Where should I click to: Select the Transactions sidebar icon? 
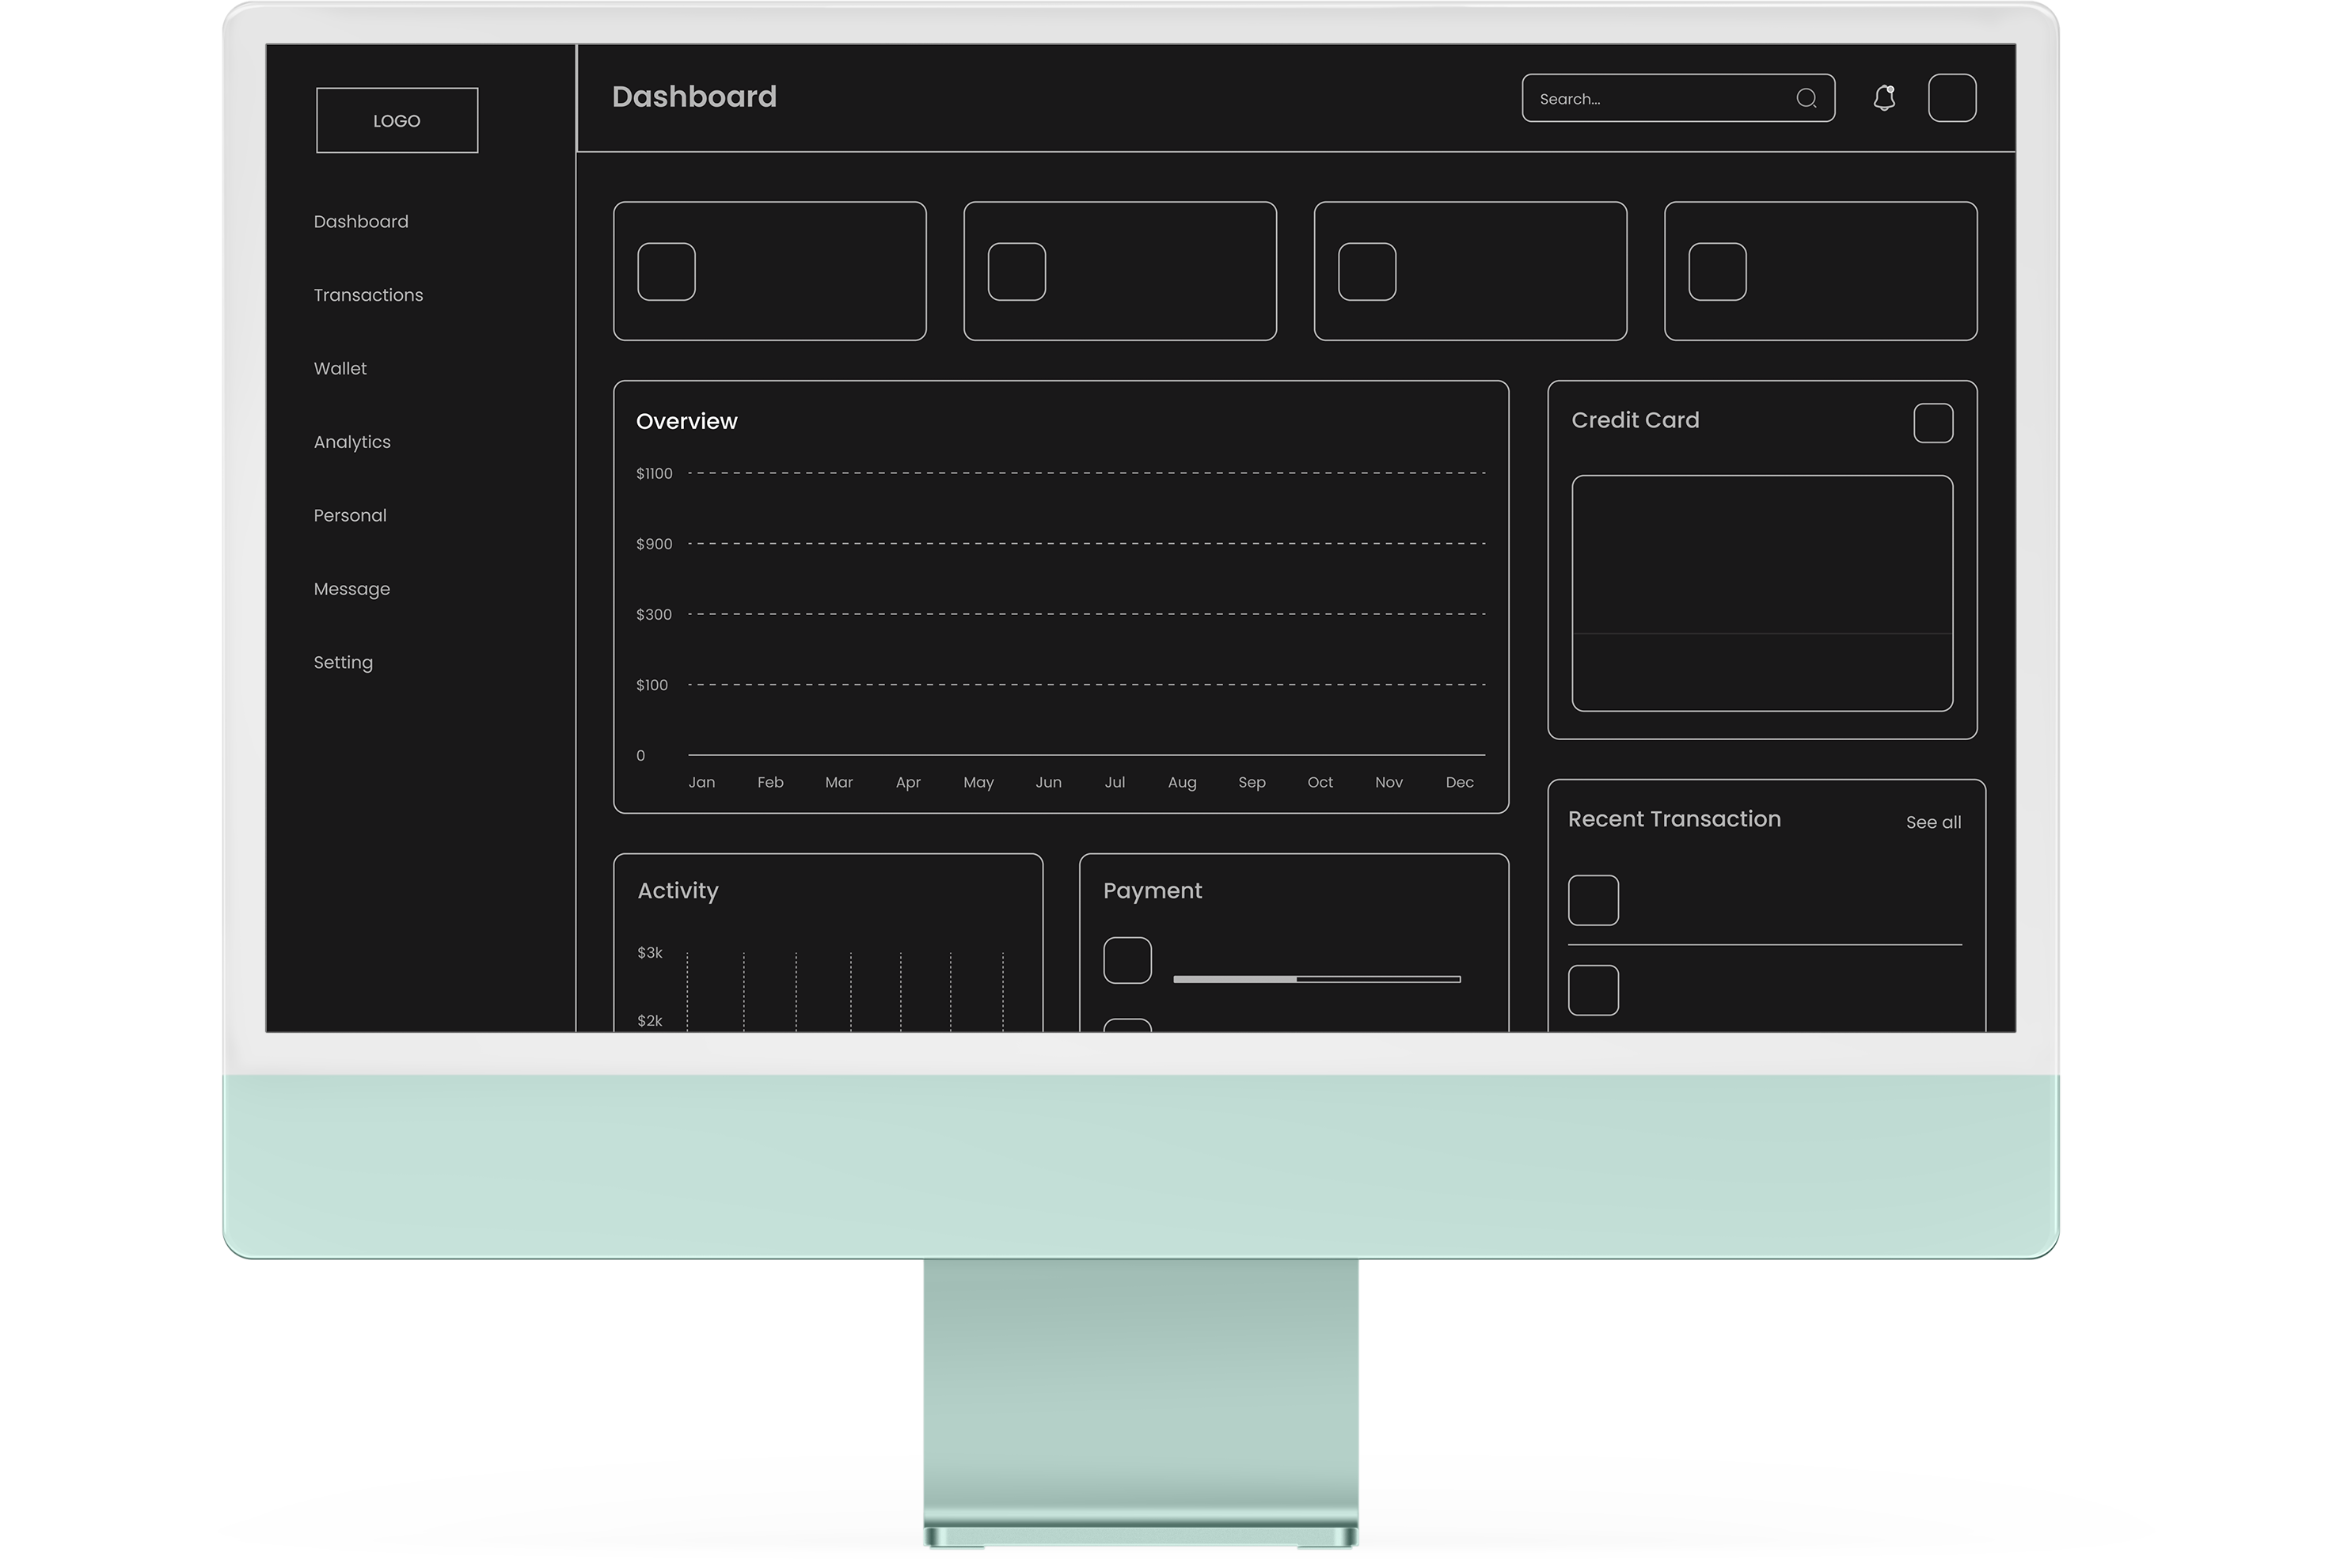click(367, 294)
